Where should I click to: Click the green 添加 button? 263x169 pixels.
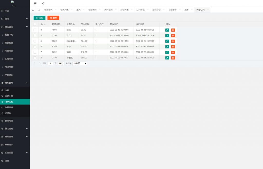40,18
